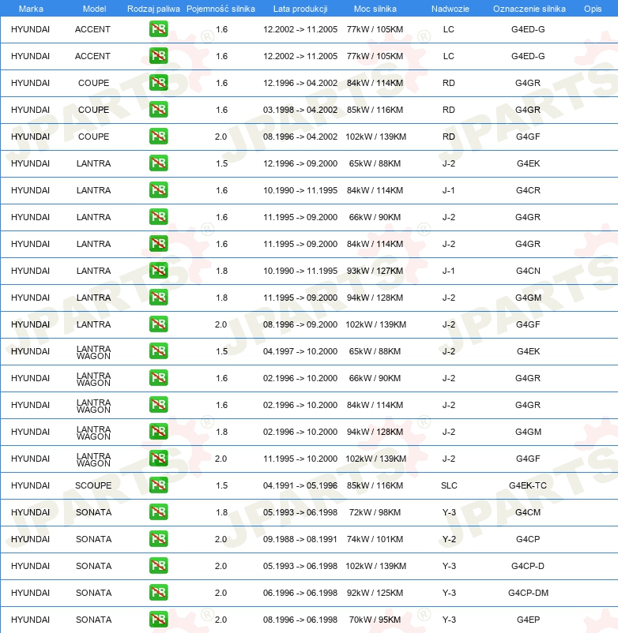The height and width of the screenshot is (633, 618).
Task: Click the Y-2 body code
Action: click(x=449, y=539)
